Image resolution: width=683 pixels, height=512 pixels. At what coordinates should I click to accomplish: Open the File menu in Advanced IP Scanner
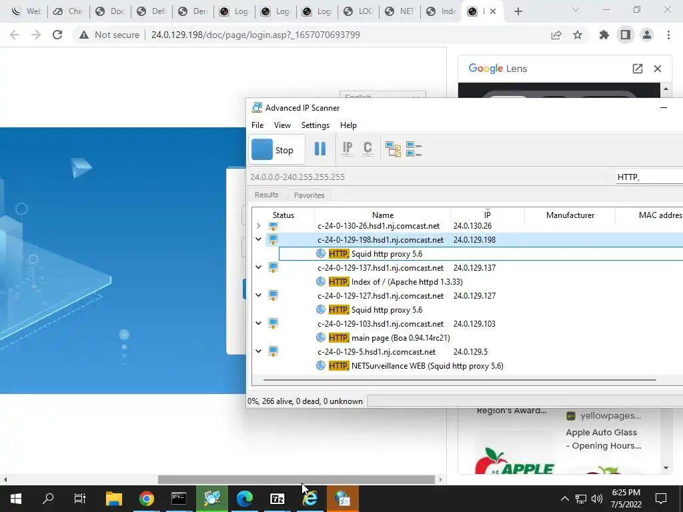[257, 125]
